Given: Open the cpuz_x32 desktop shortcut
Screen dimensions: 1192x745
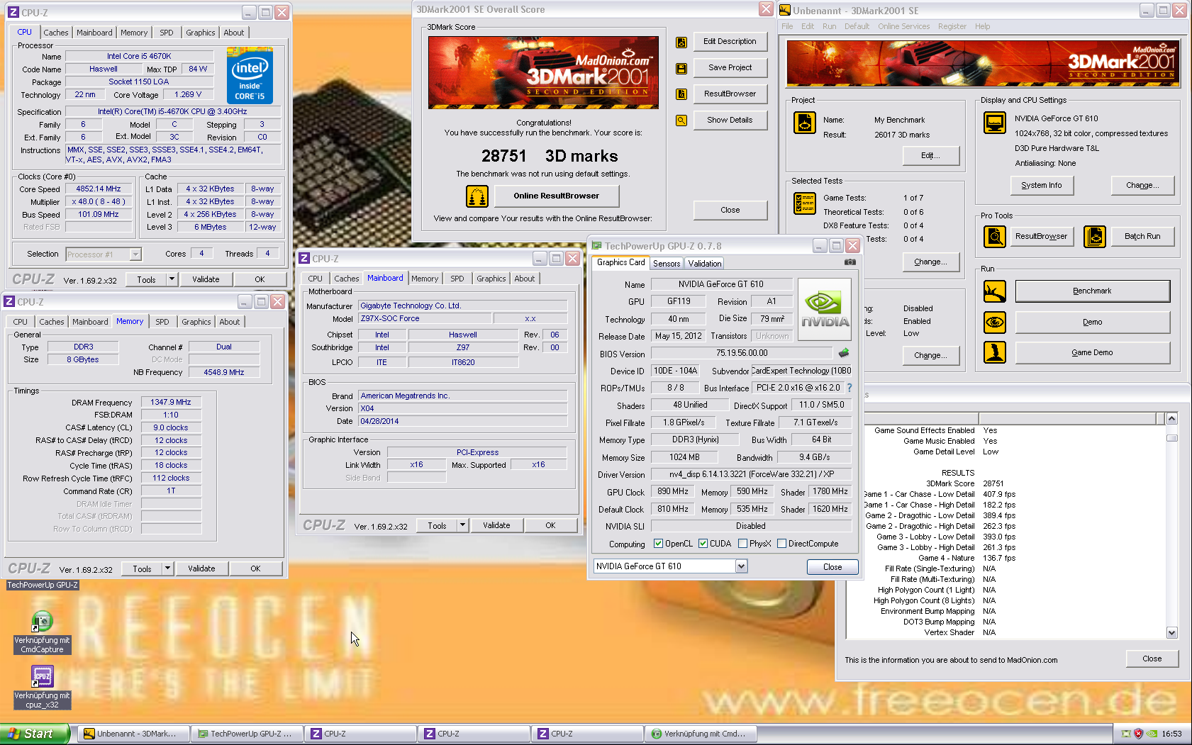Looking at the screenshot, I should pos(42,687).
